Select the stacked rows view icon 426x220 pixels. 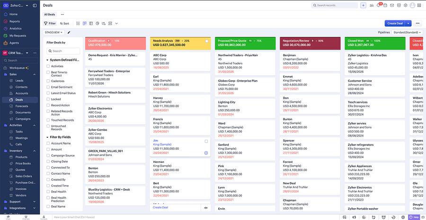[x=110, y=24]
